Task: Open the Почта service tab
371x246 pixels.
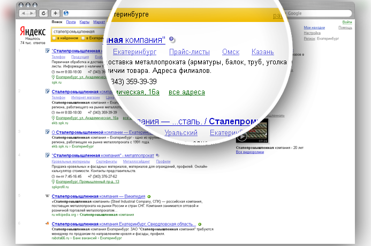Action: (71, 22)
